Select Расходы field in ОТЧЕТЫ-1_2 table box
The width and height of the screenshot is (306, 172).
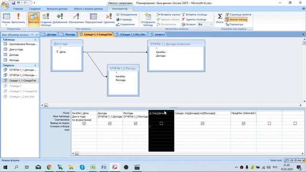(x=120, y=80)
